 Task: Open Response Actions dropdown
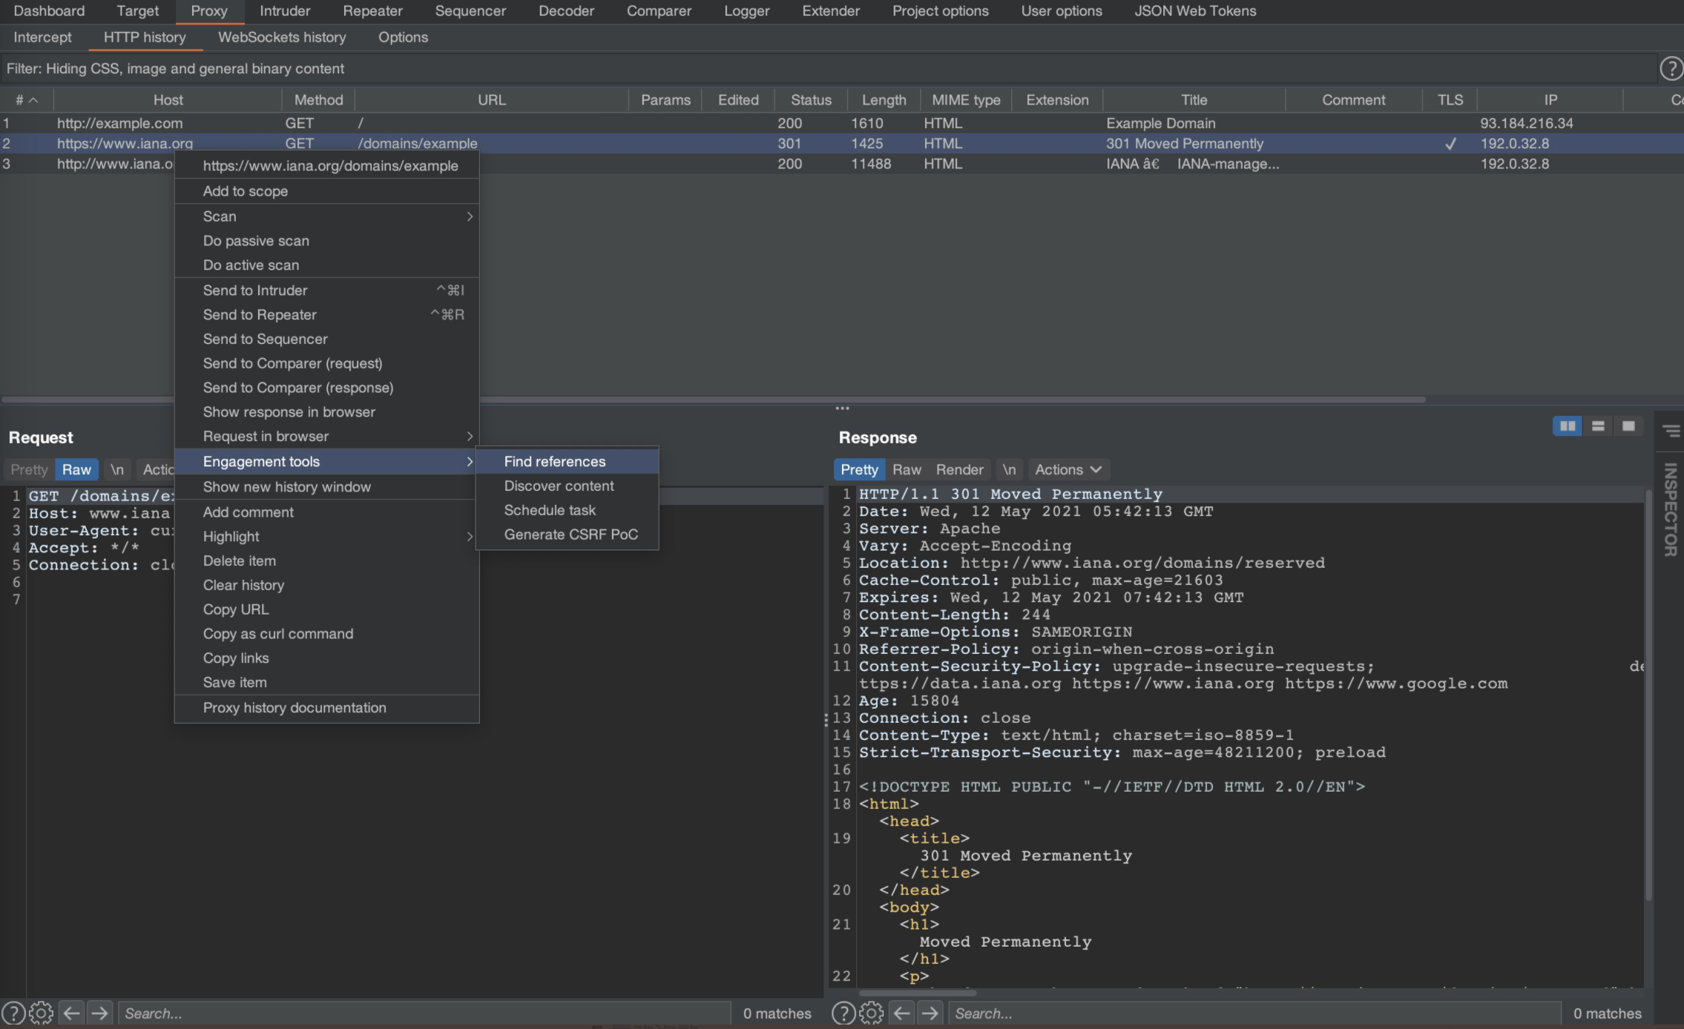1068,469
